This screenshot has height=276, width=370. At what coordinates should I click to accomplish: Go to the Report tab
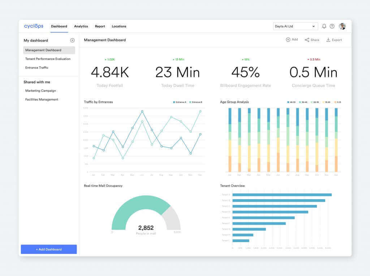click(100, 26)
